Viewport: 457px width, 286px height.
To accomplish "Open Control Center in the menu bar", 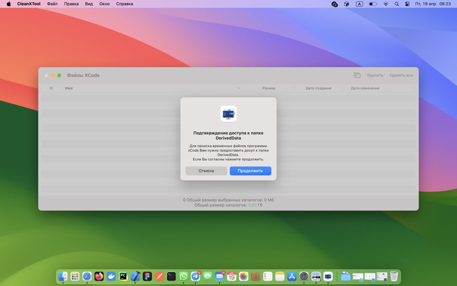I will click(x=407, y=4).
